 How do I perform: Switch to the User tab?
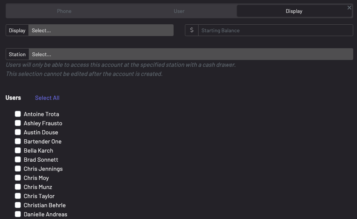[179, 11]
